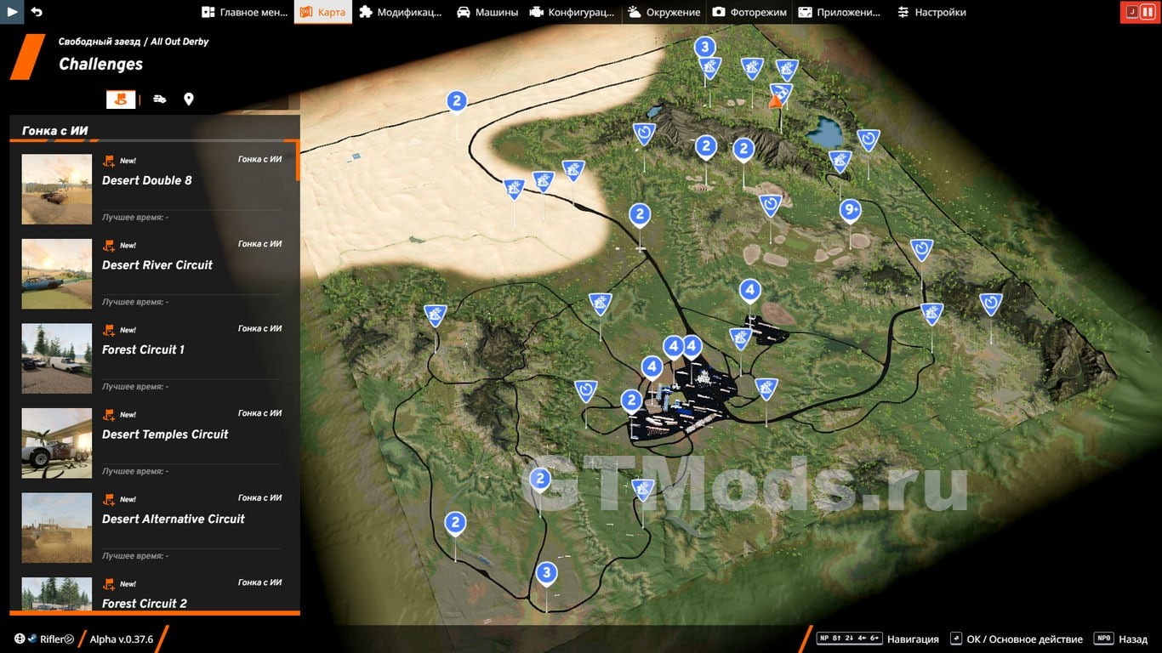Click the play/resume button in top-left corner
The image size is (1162, 653).
(x=12, y=12)
